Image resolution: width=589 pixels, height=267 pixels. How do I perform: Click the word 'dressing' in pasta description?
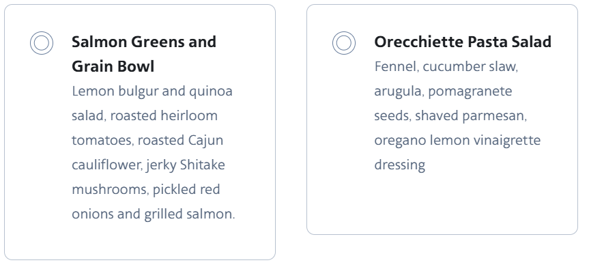(400, 165)
